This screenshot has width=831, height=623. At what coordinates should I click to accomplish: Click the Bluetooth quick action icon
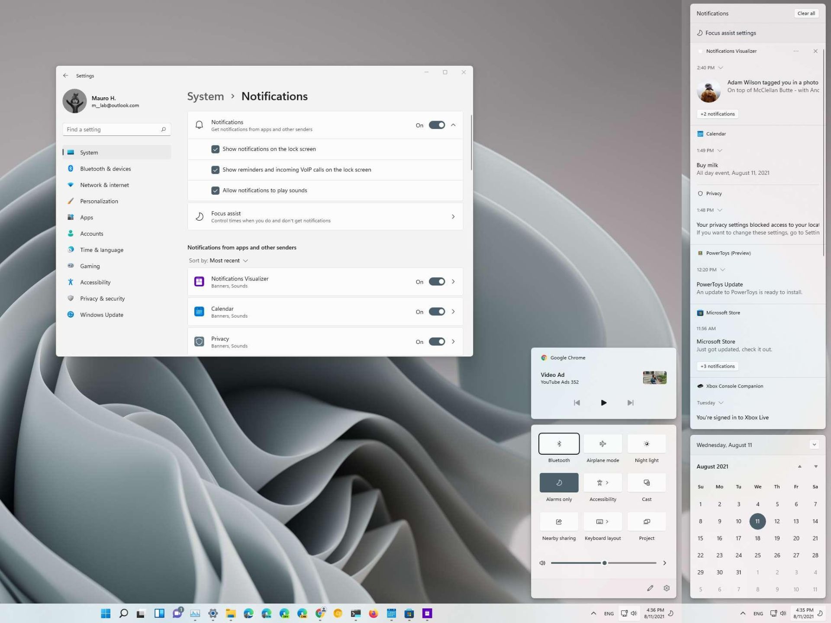tap(559, 444)
